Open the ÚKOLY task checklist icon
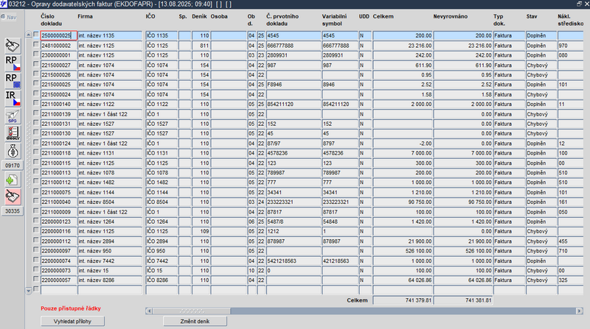Viewport: 590px width, 329px height. [x=13, y=133]
